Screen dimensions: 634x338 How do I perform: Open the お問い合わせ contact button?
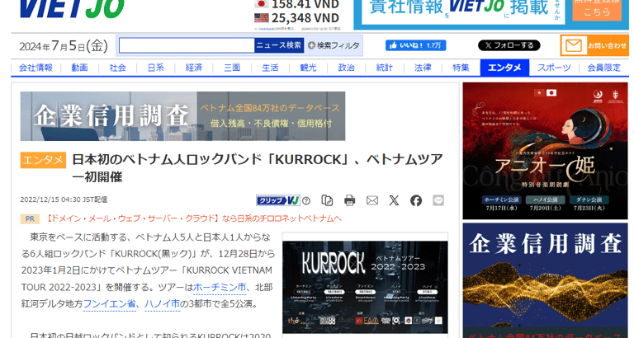594,45
